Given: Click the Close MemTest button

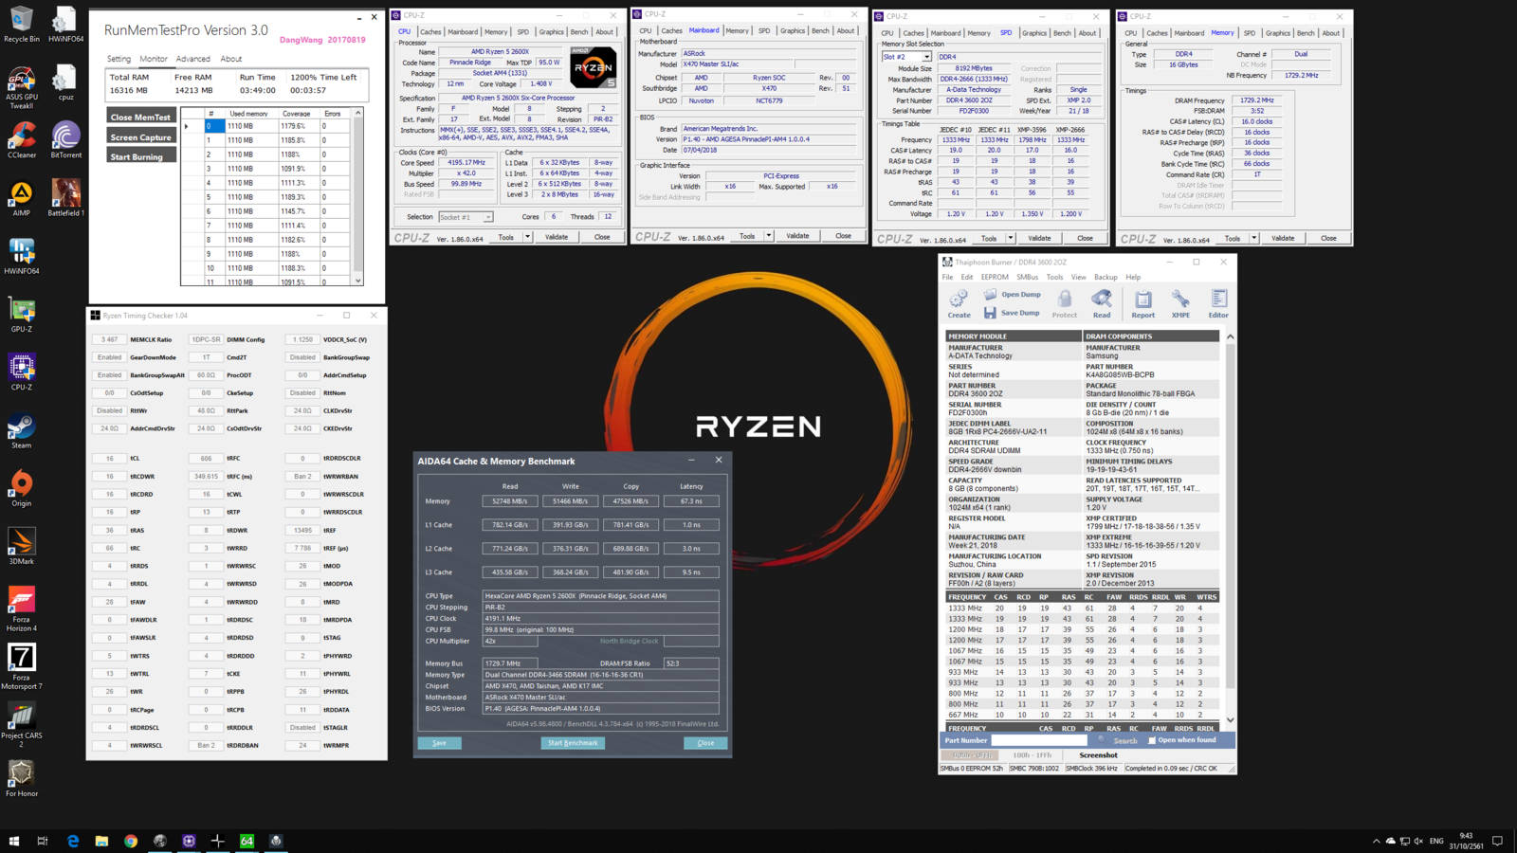Looking at the screenshot, I should pos(141,117).
